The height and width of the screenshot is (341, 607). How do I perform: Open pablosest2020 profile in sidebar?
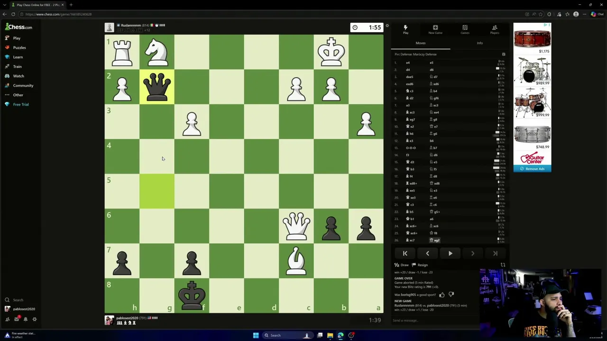(20, 309)
